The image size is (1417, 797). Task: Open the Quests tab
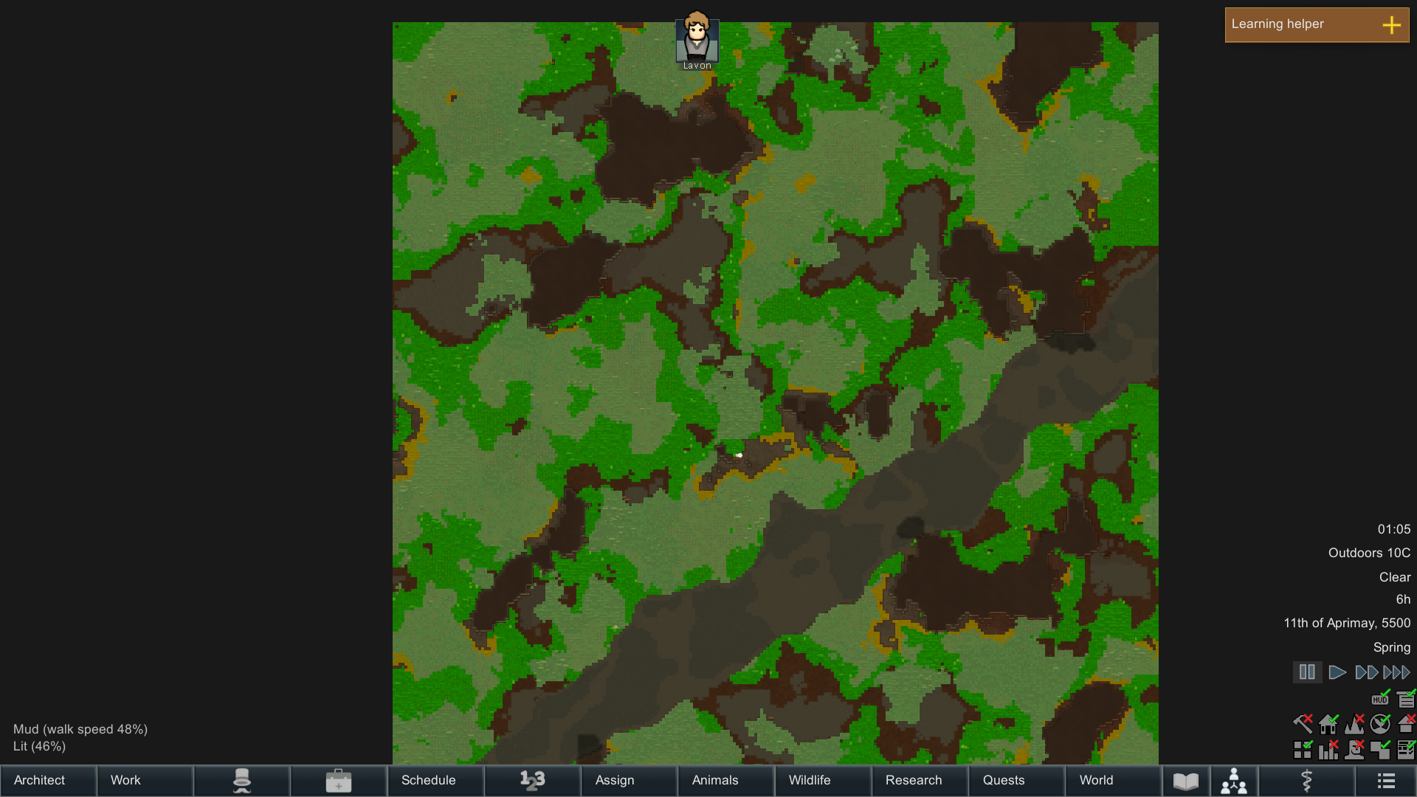coord(1016,781)
